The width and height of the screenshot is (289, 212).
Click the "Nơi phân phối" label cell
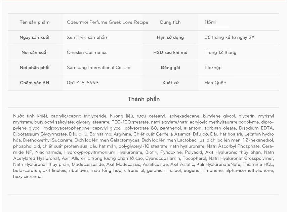(x=35, y=68)
